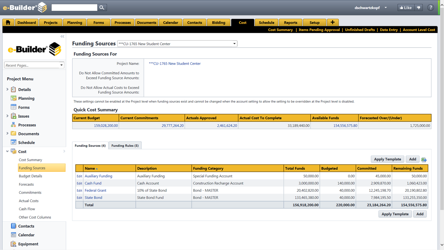Image resolution: width=444 pixels, height=250 pixels.
Task: Click the Contacts icon in Project Menu
Action: (14, 226)
